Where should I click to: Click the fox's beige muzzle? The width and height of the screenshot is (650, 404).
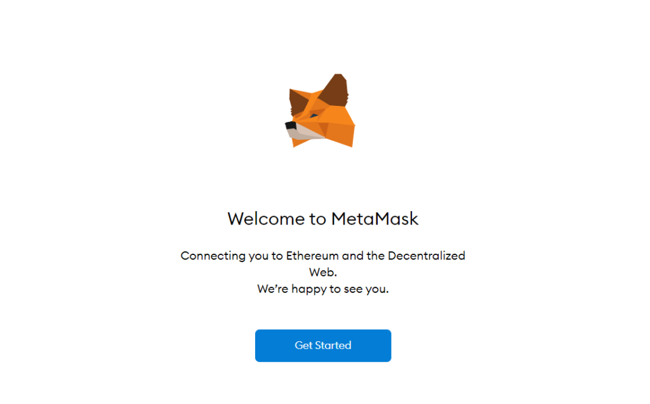[303, 133]
